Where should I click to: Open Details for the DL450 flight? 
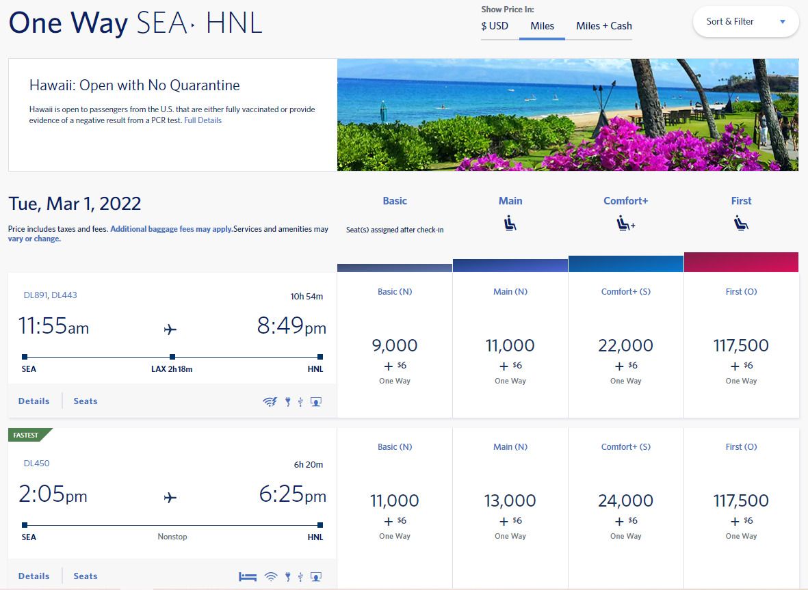(x=34, y=576)
